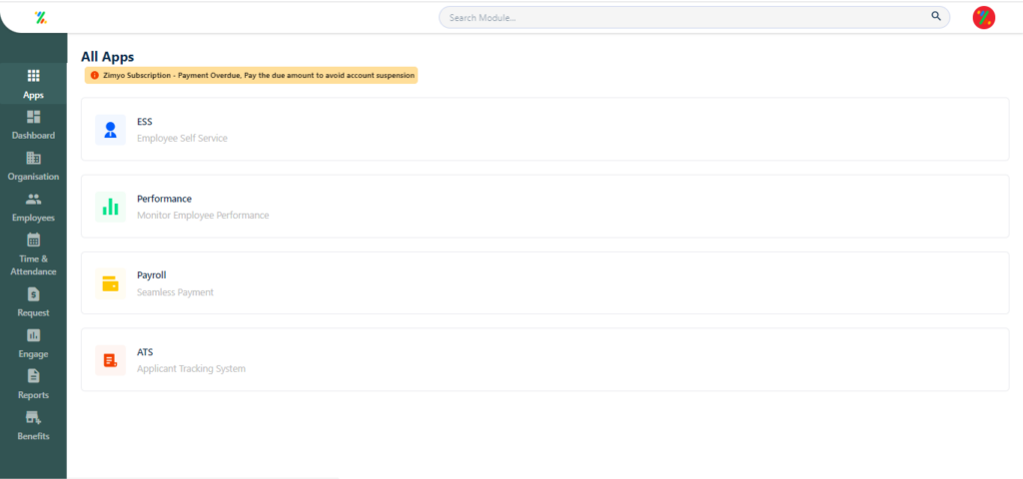Click the Zimyo logo in top-left corner
The width and height of the screenshot is (1023, 479).
pos(40,18)
